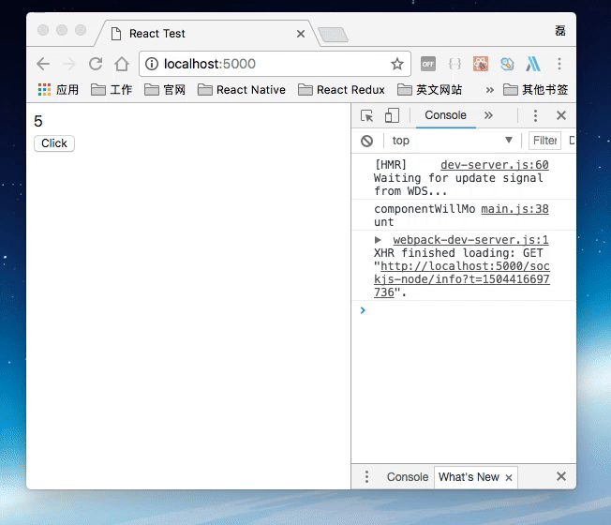Open the React Native bookmarks folder

click(242, 90)
